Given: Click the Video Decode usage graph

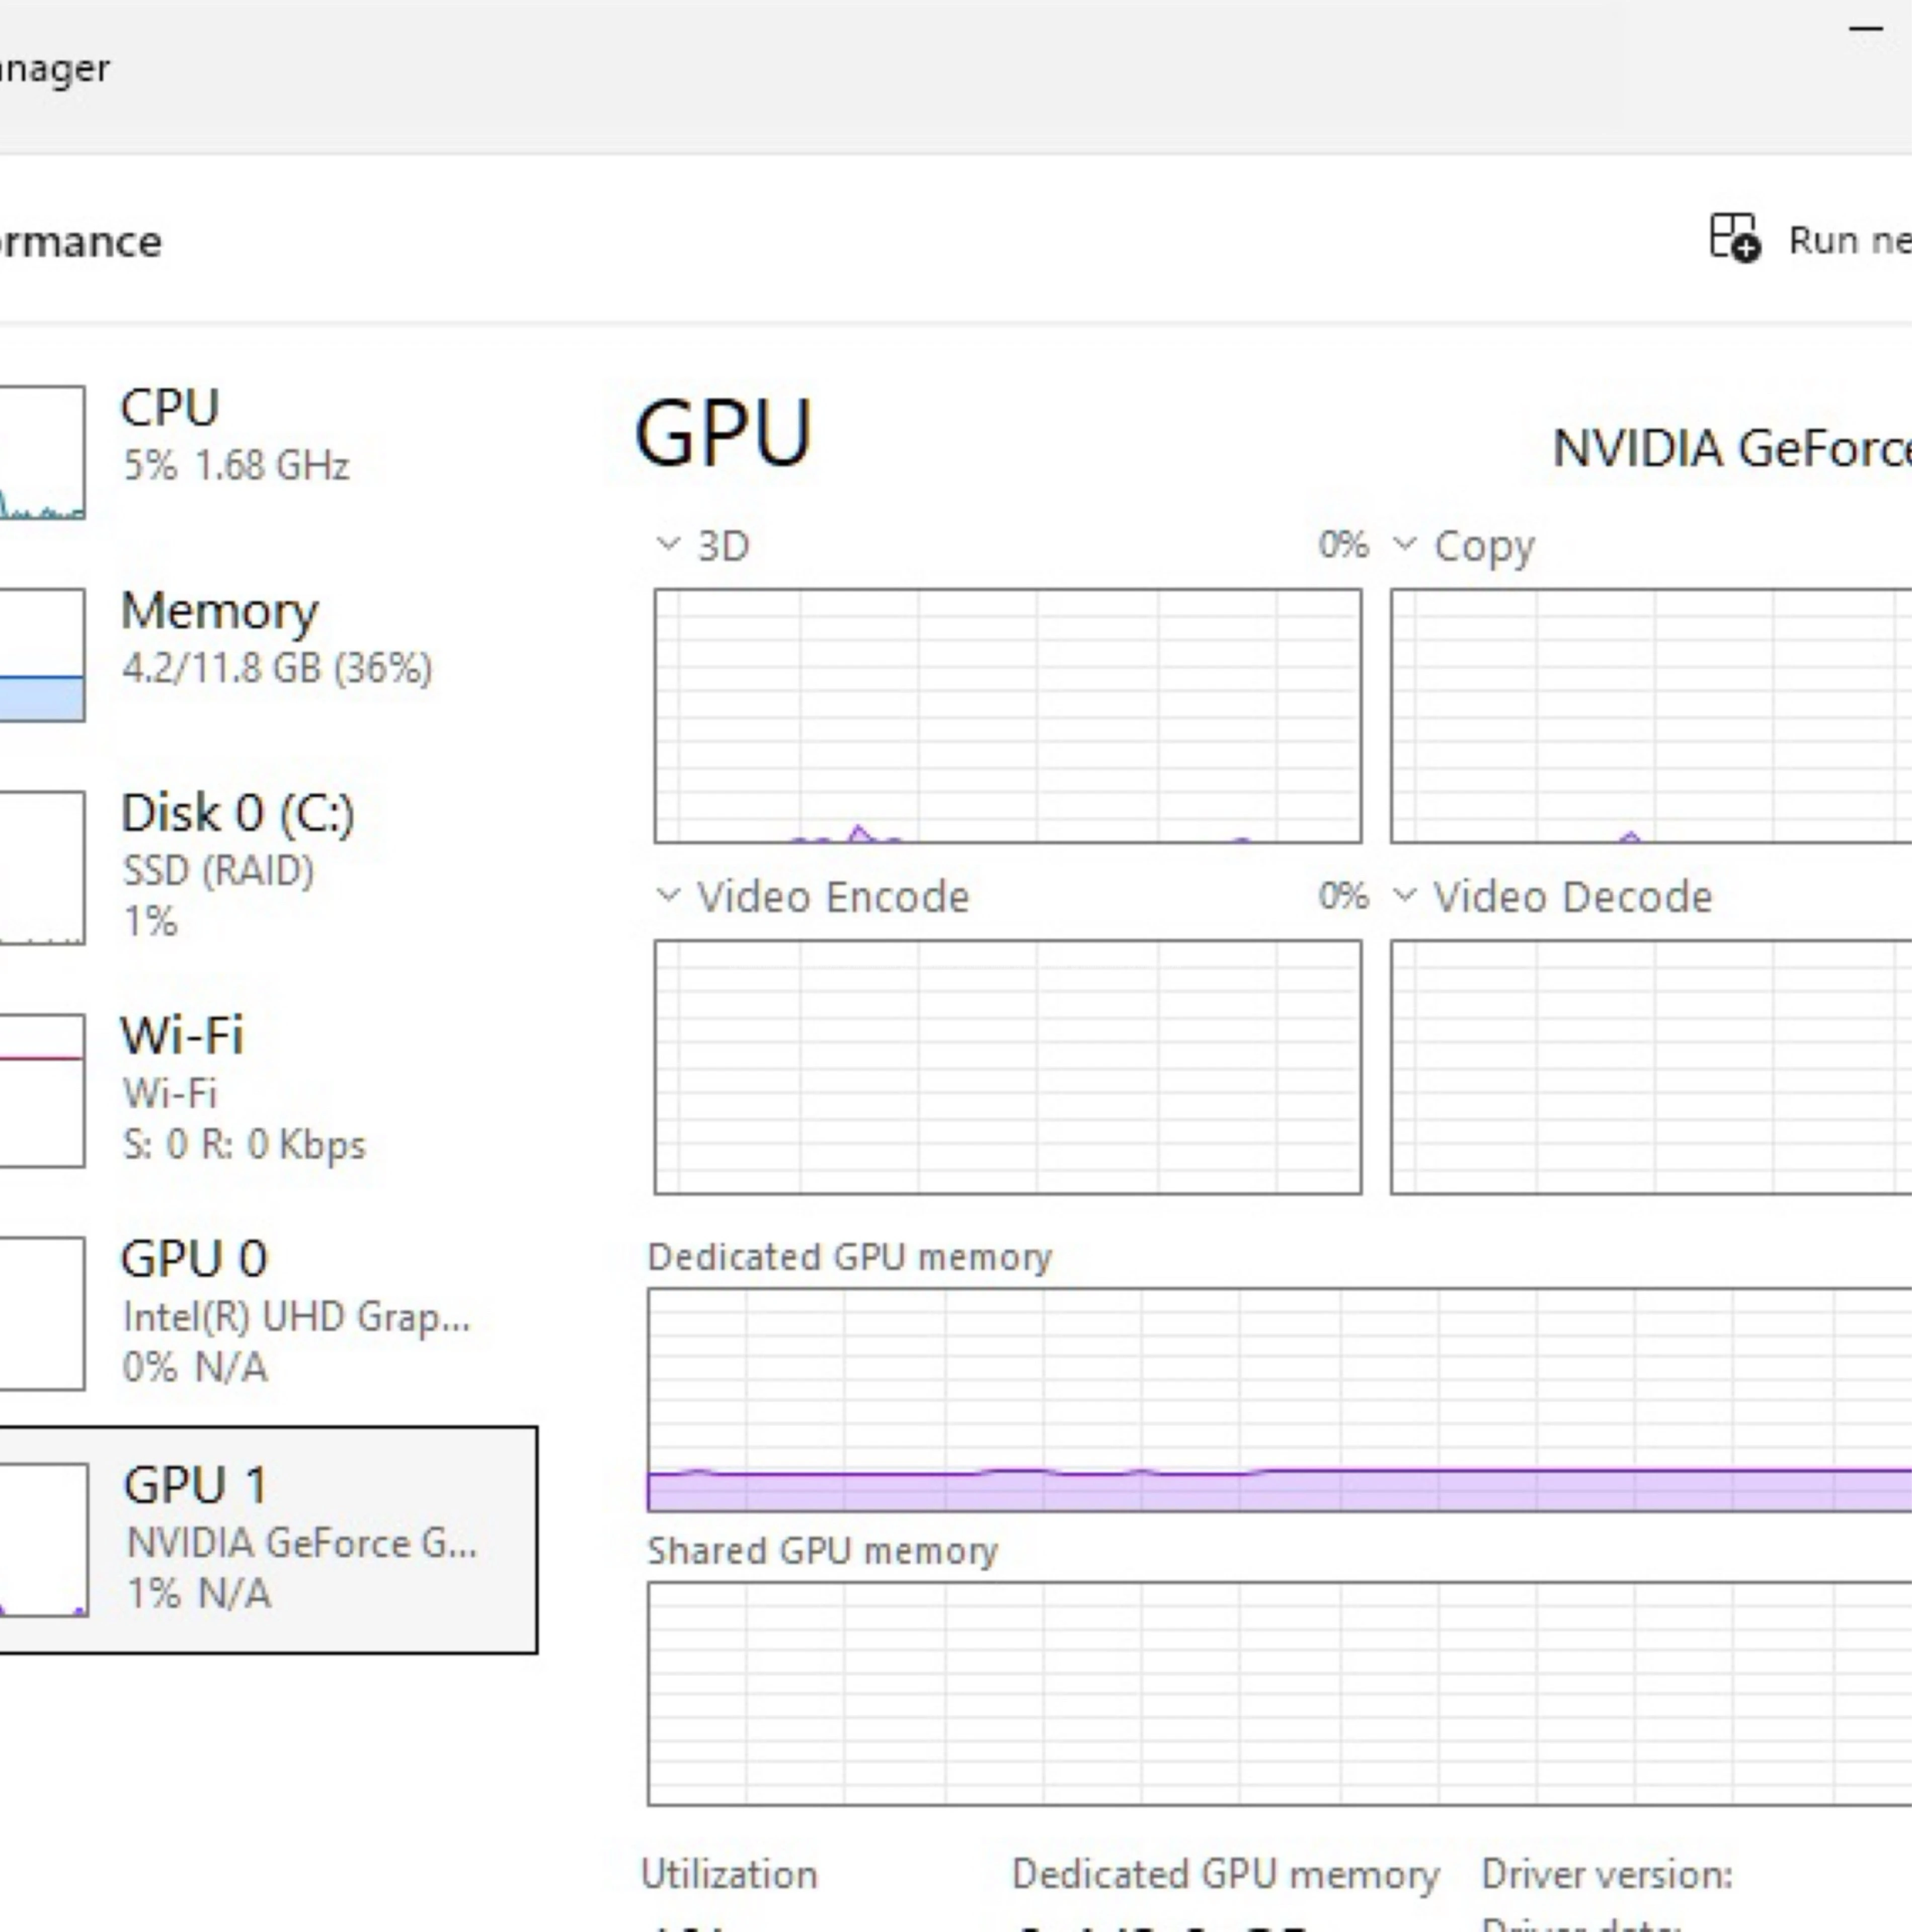Looking at the screenshot, I should click(x=1651, y=1067).
